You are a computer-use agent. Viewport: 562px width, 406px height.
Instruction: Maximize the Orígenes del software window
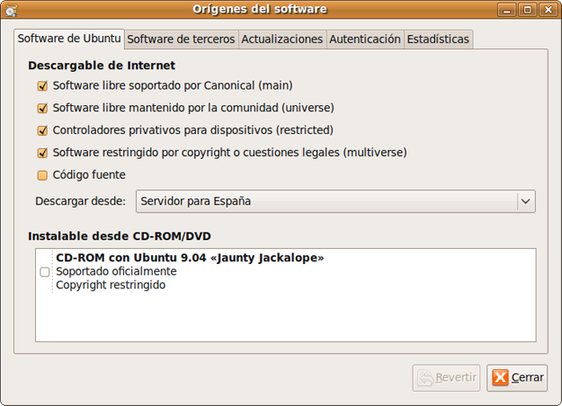click(x=527, y=10)
